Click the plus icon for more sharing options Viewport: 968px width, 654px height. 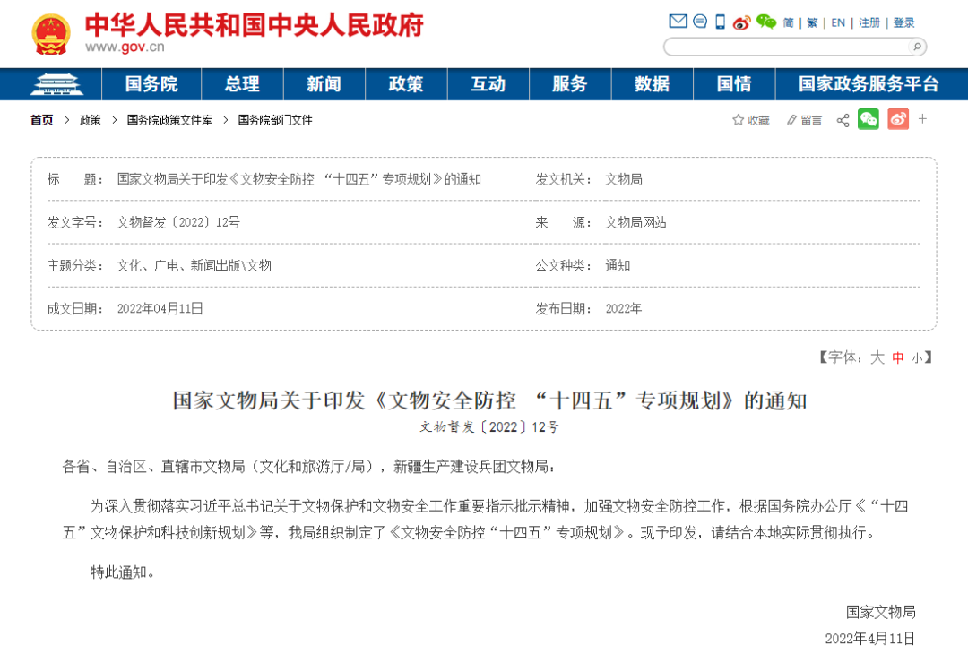point(922,118)
